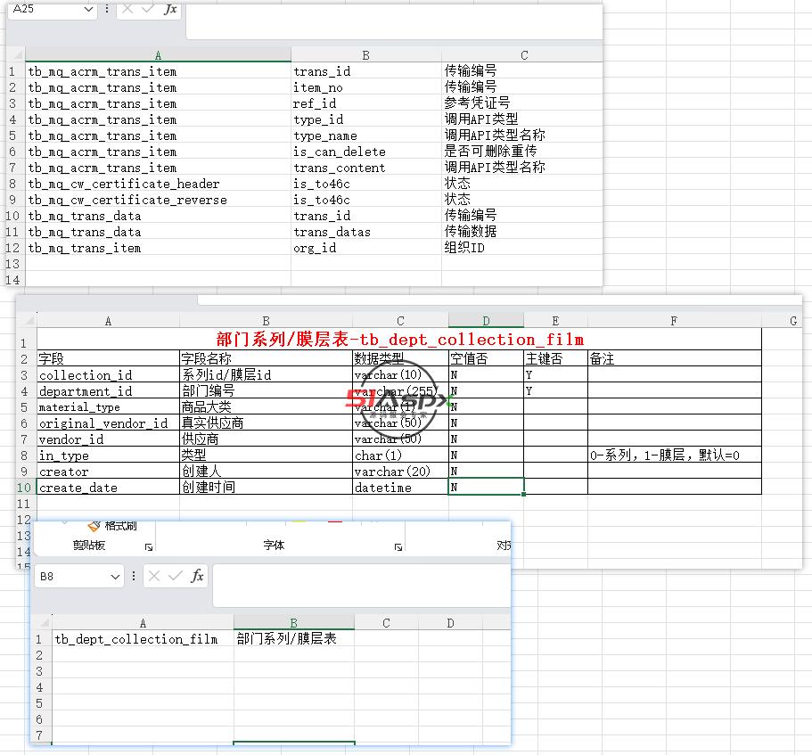Select the cell containing trans_content
The image size is (812, 755).
366,168
